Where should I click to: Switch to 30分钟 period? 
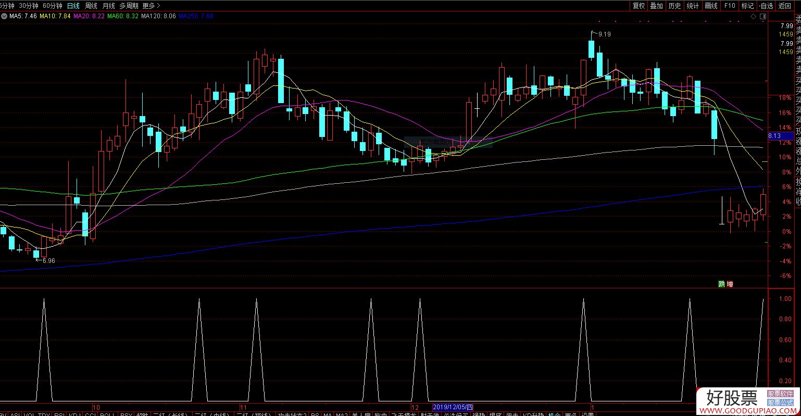click(29, 6)
